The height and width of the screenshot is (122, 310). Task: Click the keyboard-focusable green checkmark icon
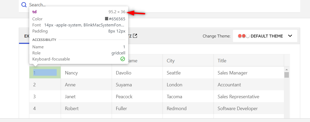(122, 59)
